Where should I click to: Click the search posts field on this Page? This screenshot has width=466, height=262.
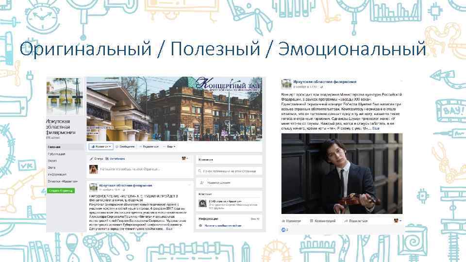[229, 171]
